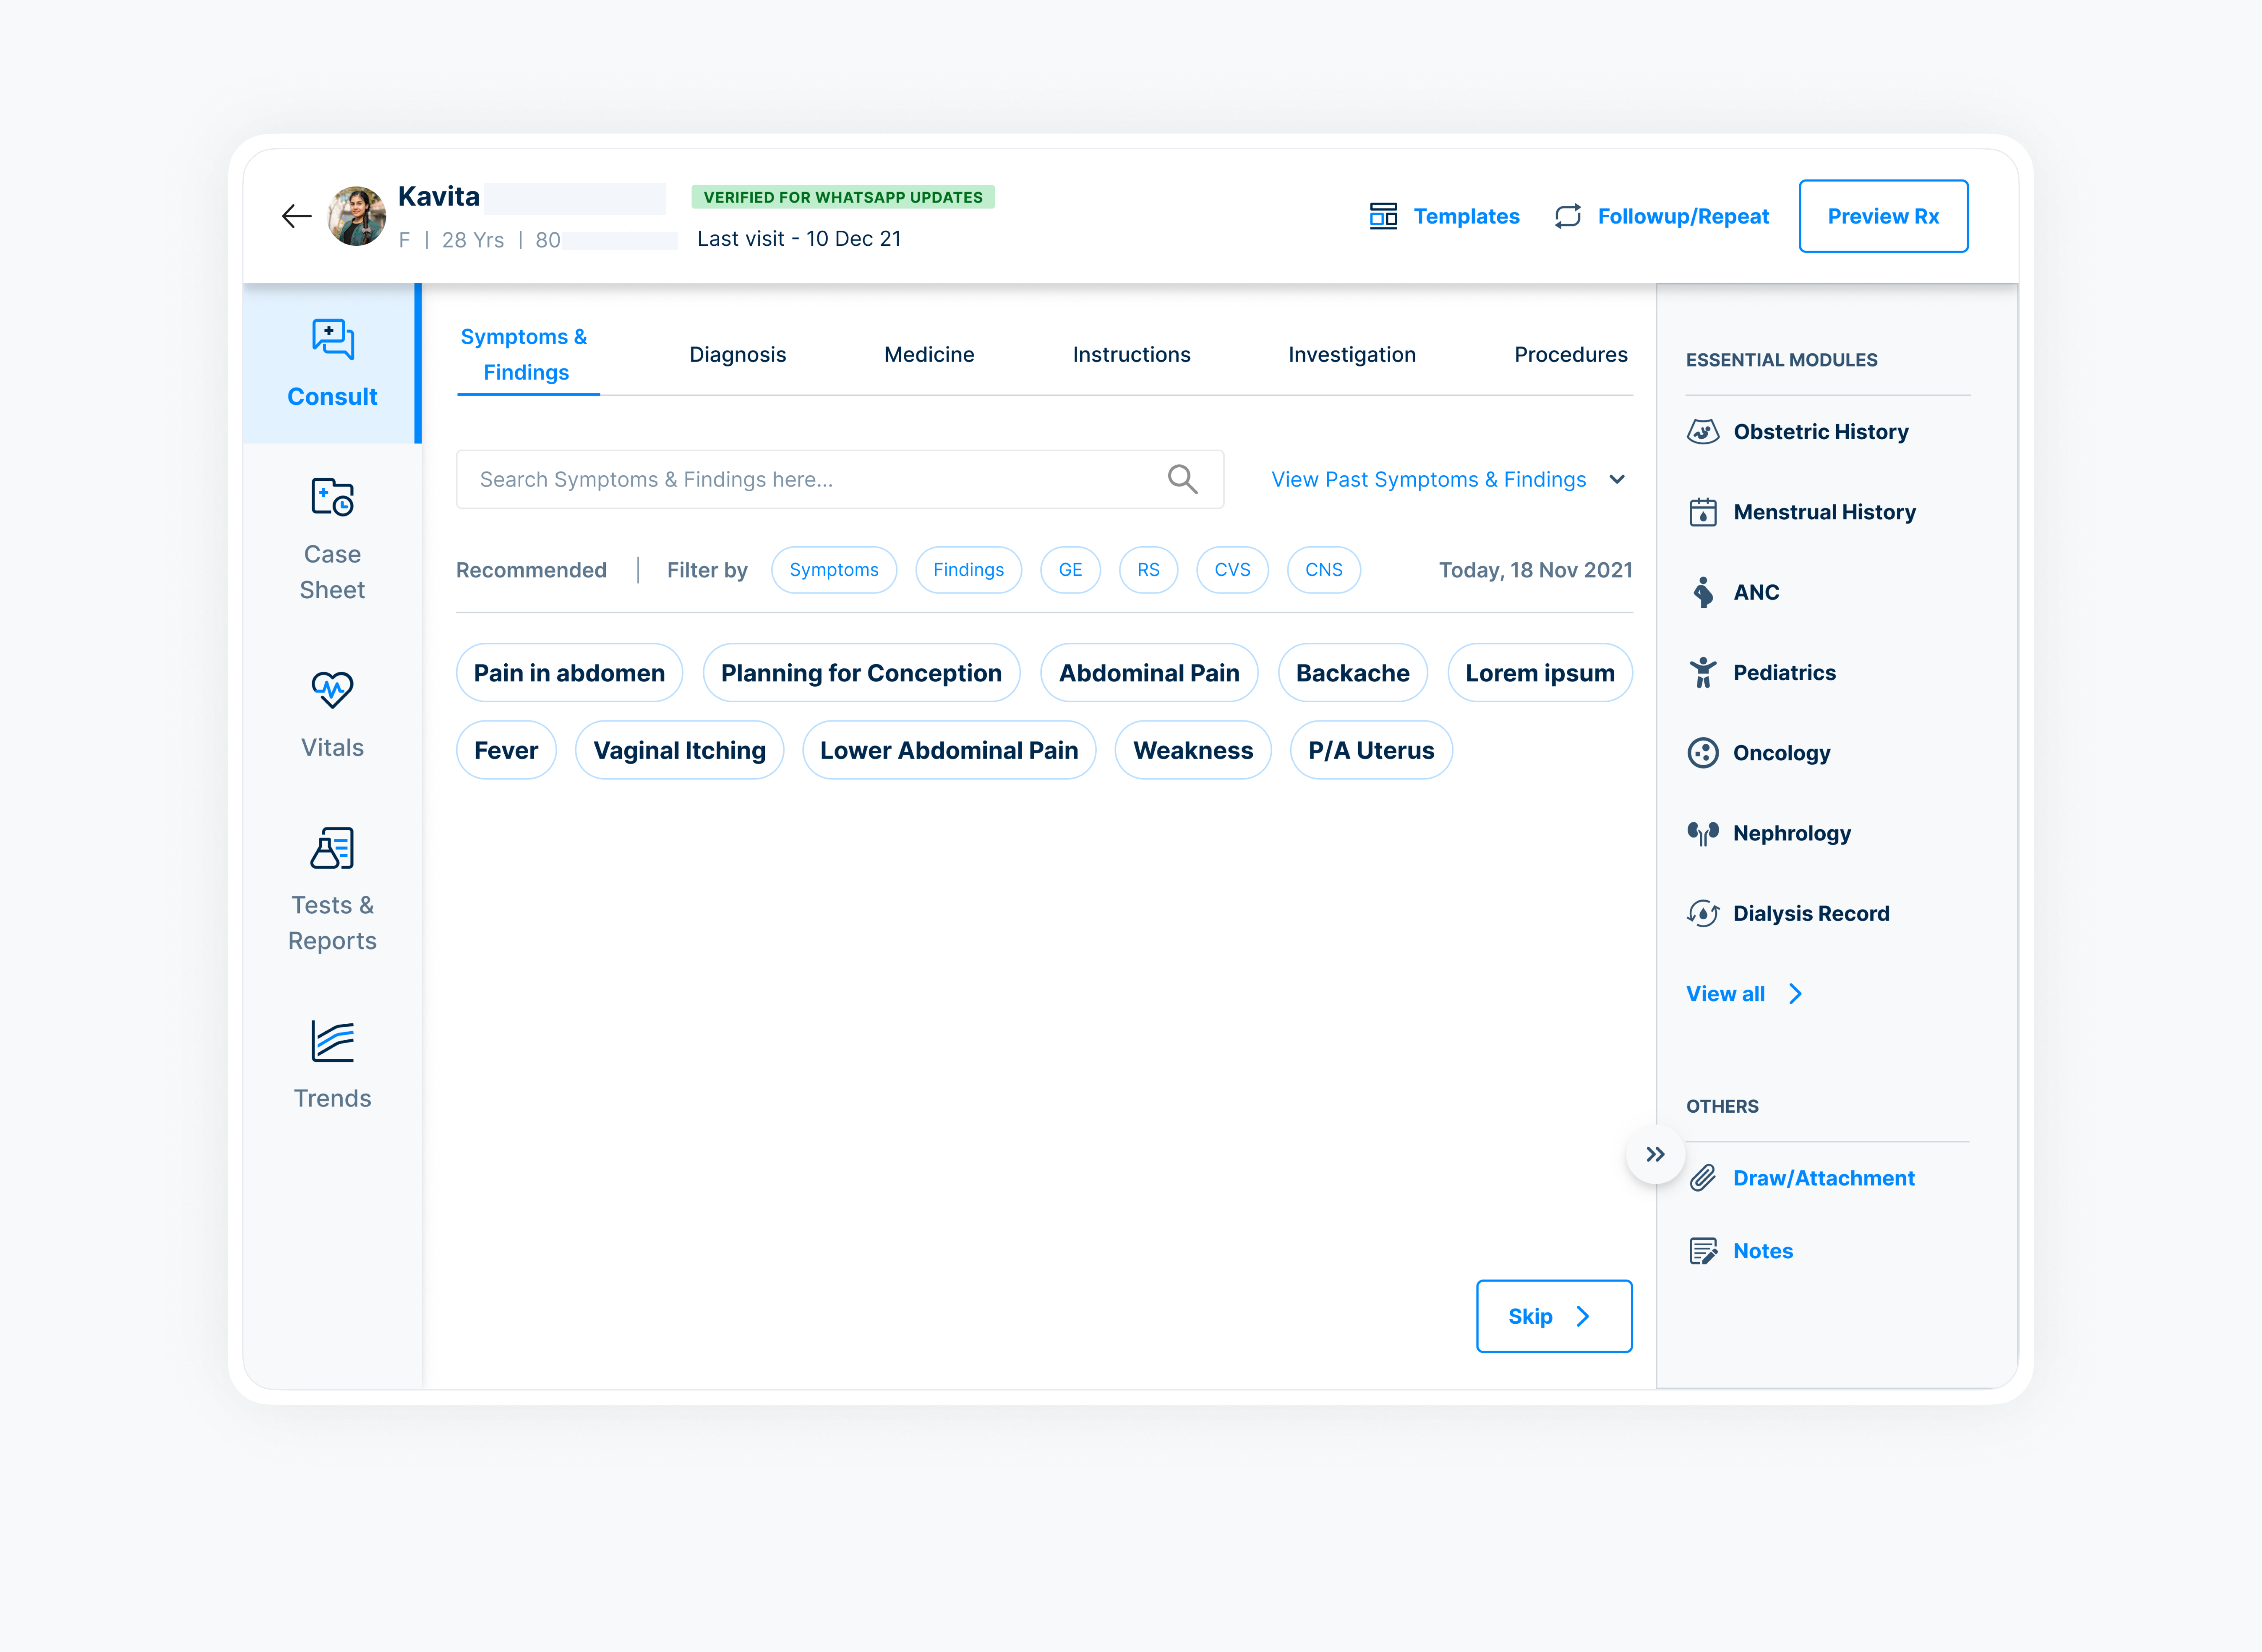Focus the Search Symptoms & Findings field
2262x1652 pixels.
click(x=840, y=479)
